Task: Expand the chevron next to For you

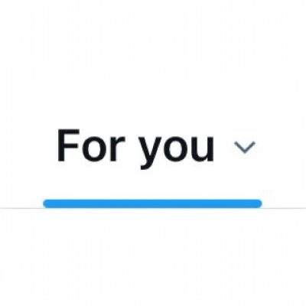Action: (245, 148)
